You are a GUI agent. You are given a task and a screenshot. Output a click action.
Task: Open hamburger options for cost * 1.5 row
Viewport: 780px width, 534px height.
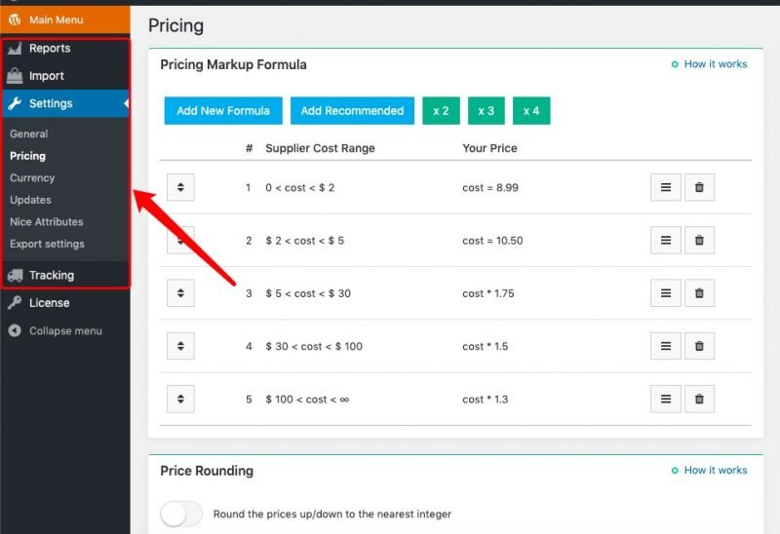point(666,346)
